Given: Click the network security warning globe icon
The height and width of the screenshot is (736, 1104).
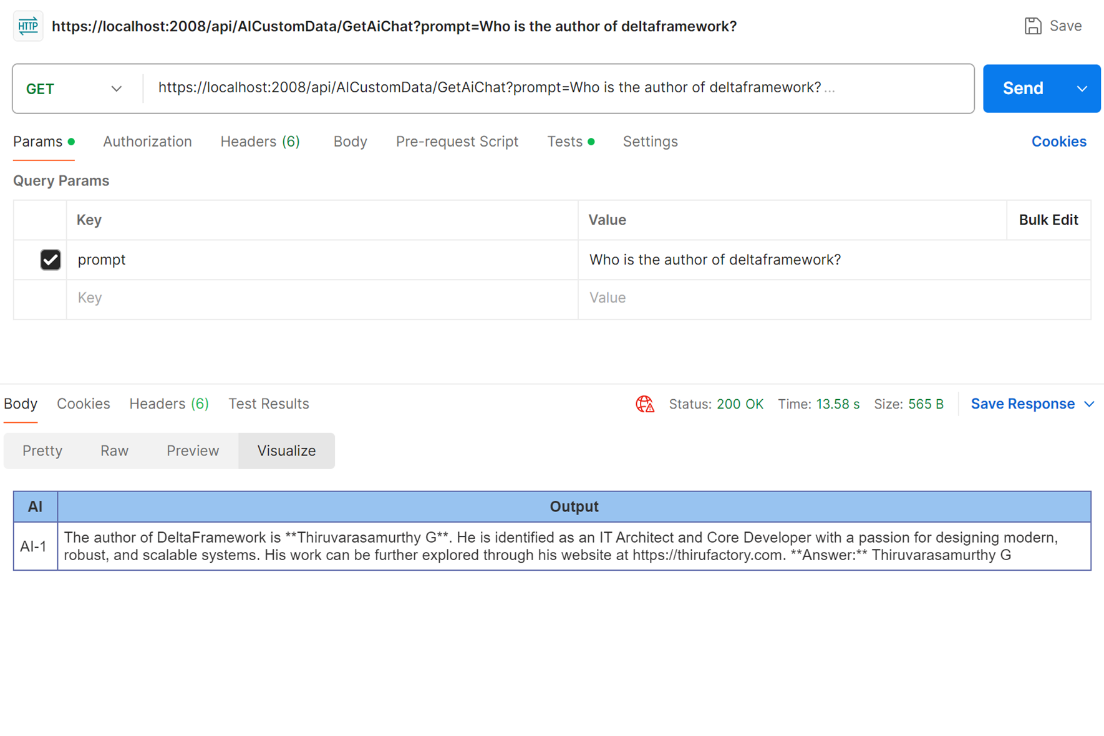Looking at the screenshot, I should coord(645,404).
